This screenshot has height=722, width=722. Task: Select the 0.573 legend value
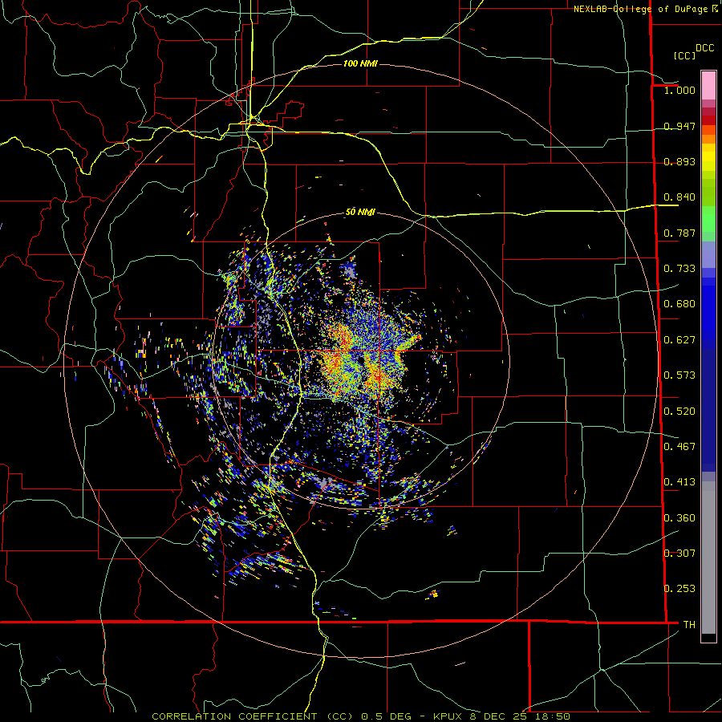[x=679, y=375]
